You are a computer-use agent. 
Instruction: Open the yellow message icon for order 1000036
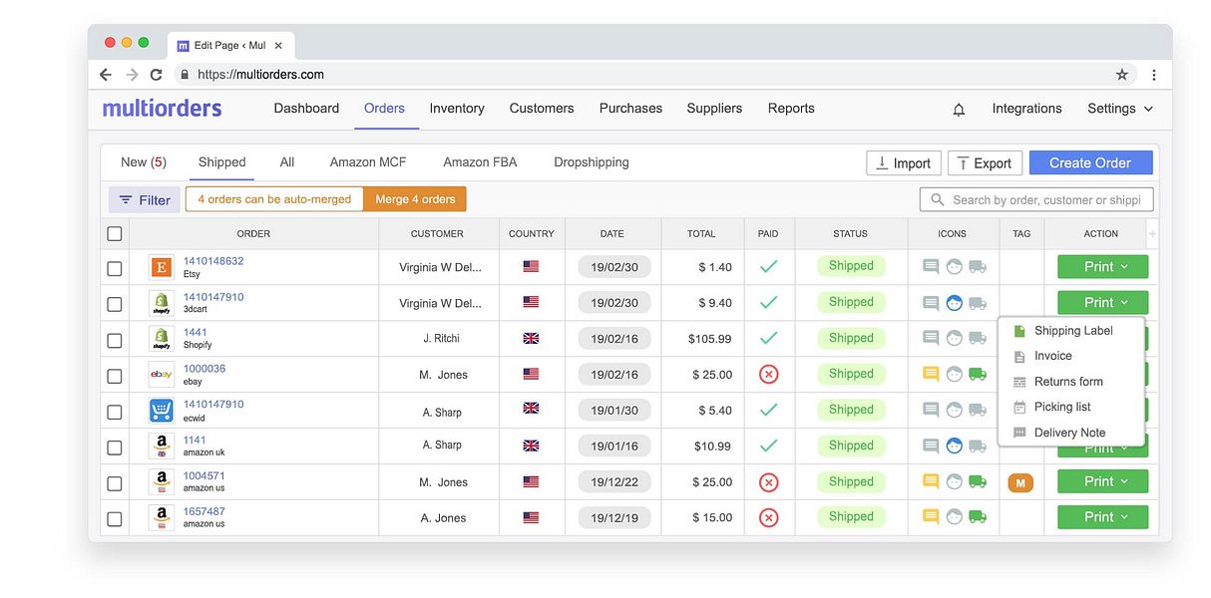(931, 374)
